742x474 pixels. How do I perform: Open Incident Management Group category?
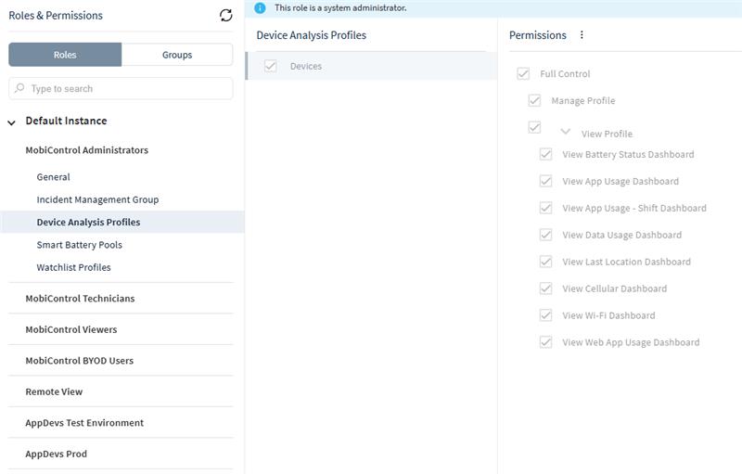(97, 199)
